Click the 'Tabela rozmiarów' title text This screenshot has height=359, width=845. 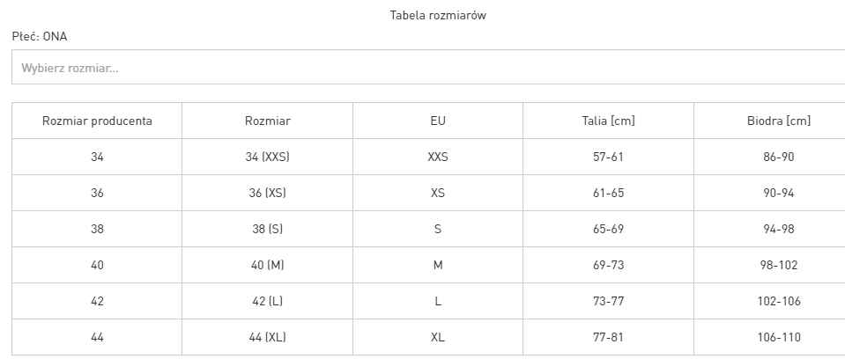click(438, 15)
